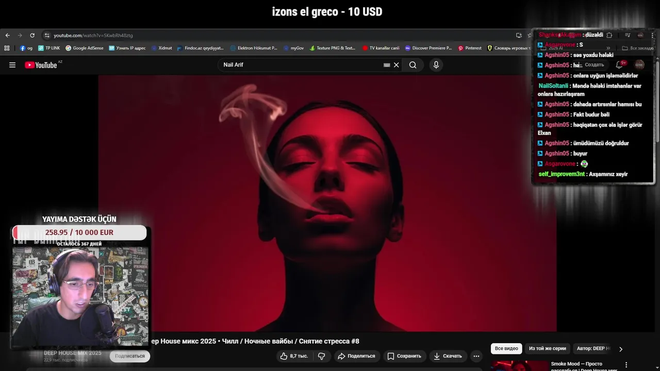660x371 pixels.
Task: Click the 'izons el greco - 10 USD' banner
Action: [327, 12]
